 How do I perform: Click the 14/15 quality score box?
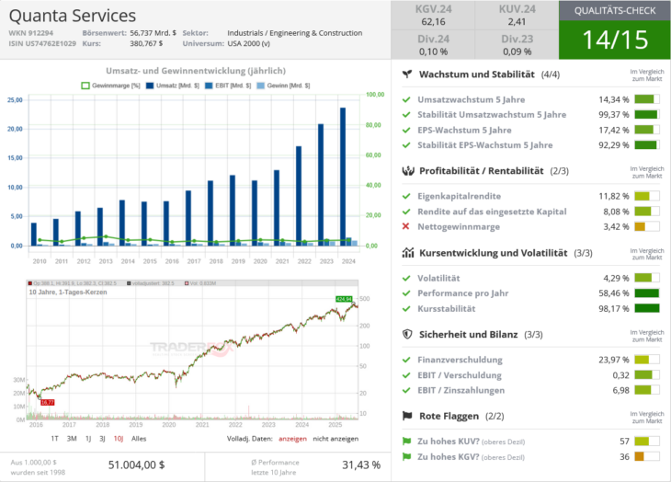coord(615,40)
